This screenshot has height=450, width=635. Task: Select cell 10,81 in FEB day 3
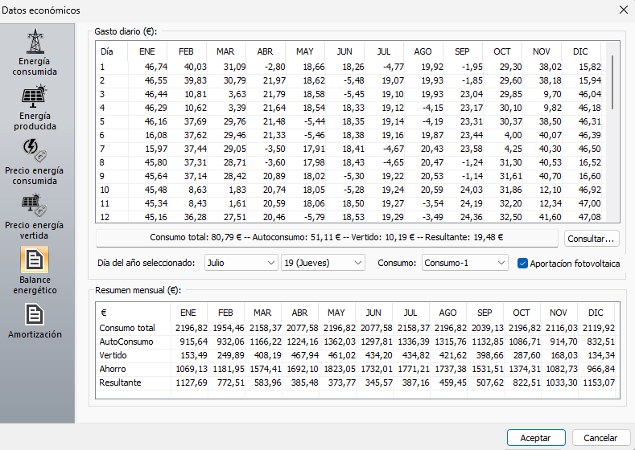(x=196, y=94)
